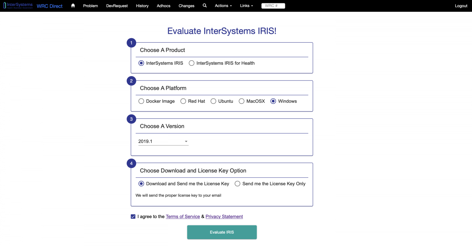Log out via the Logout link
The image size is (472, 246).
tap(461, 6)
